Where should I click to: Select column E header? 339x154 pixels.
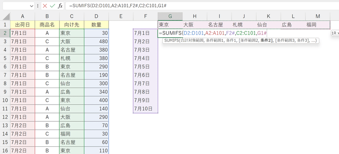click(121, 16)
